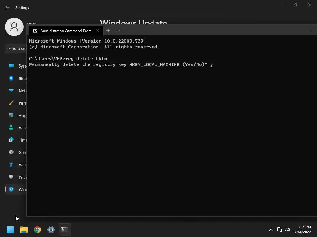Open the volume tray icon
Image resolution: width=317 pixels, height=237 pixels.
coord(287,230)
